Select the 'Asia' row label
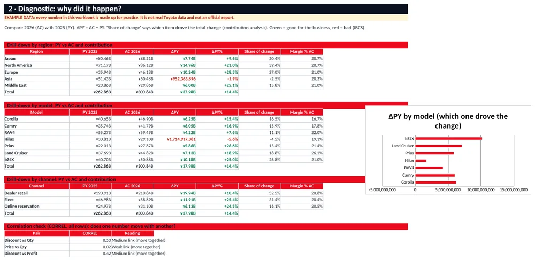This screenshot has height=261, width=535. coord(37,78)
